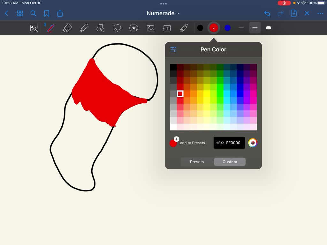
Task: Open the Stickers tool
Action: click(134, 28)
